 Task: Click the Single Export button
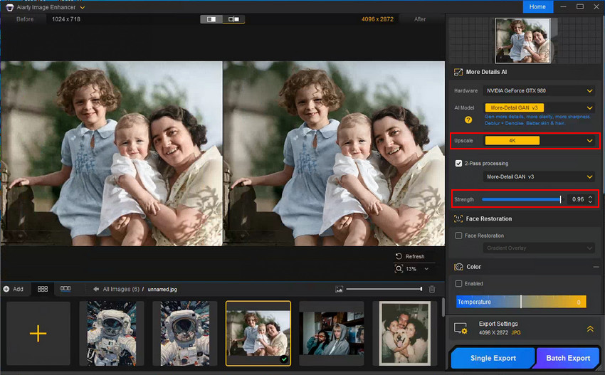click(493, 358)
